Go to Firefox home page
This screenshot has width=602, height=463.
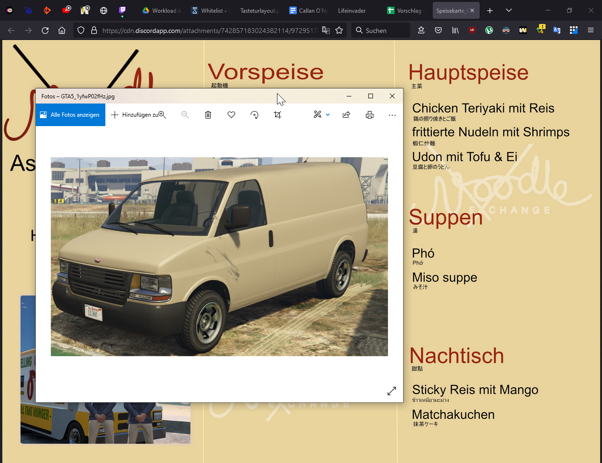click(x=62, y=31)
